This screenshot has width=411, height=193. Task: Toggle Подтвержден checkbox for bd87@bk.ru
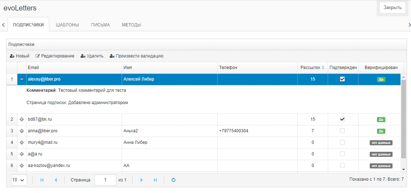click(342, 119)
